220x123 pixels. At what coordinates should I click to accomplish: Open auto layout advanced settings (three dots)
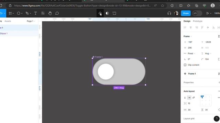[219, 98]
